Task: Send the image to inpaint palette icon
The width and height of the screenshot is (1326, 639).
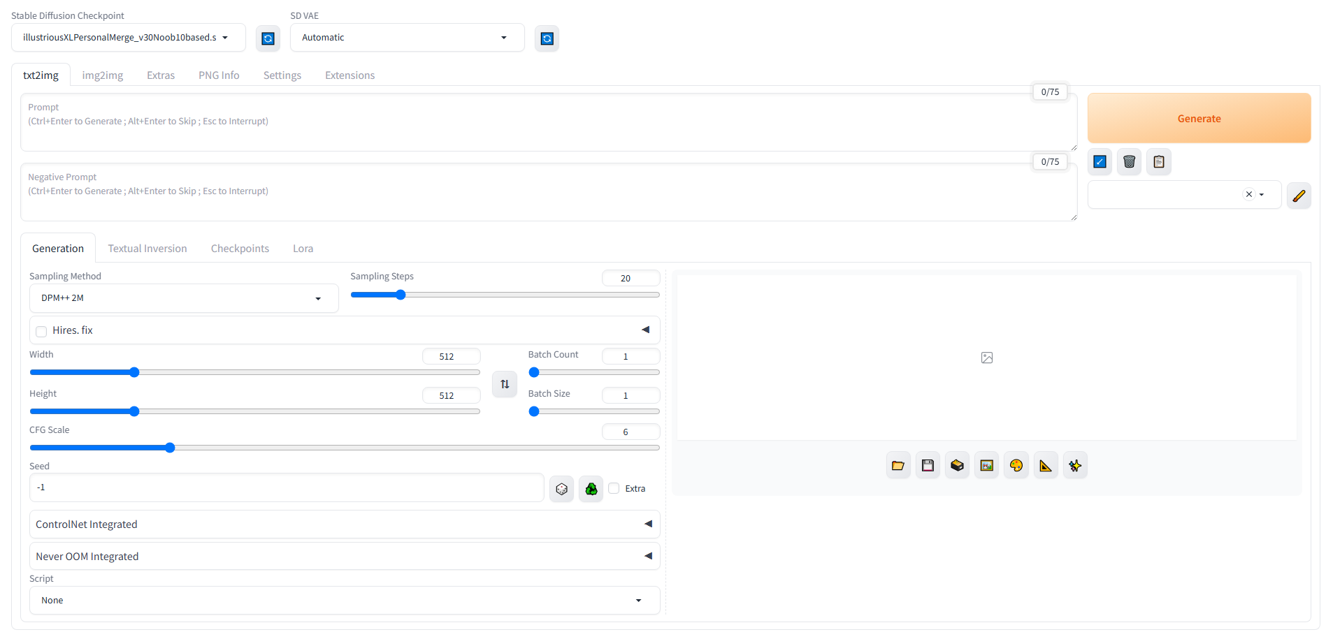Action: [x=1016, y=466]
